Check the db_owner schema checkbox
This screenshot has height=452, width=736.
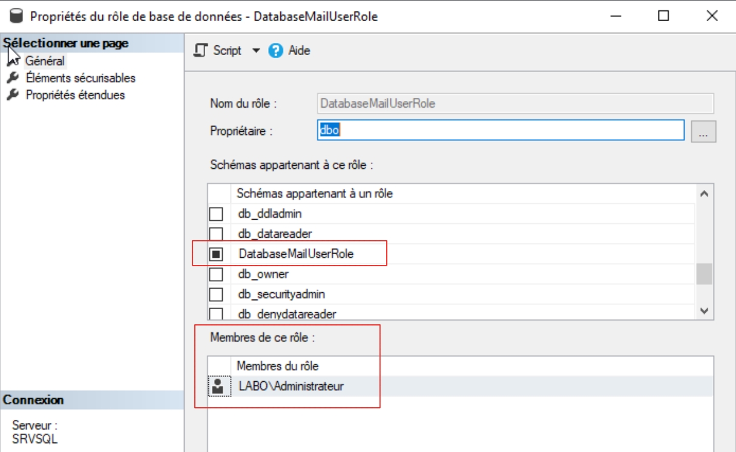coord(216,275)
